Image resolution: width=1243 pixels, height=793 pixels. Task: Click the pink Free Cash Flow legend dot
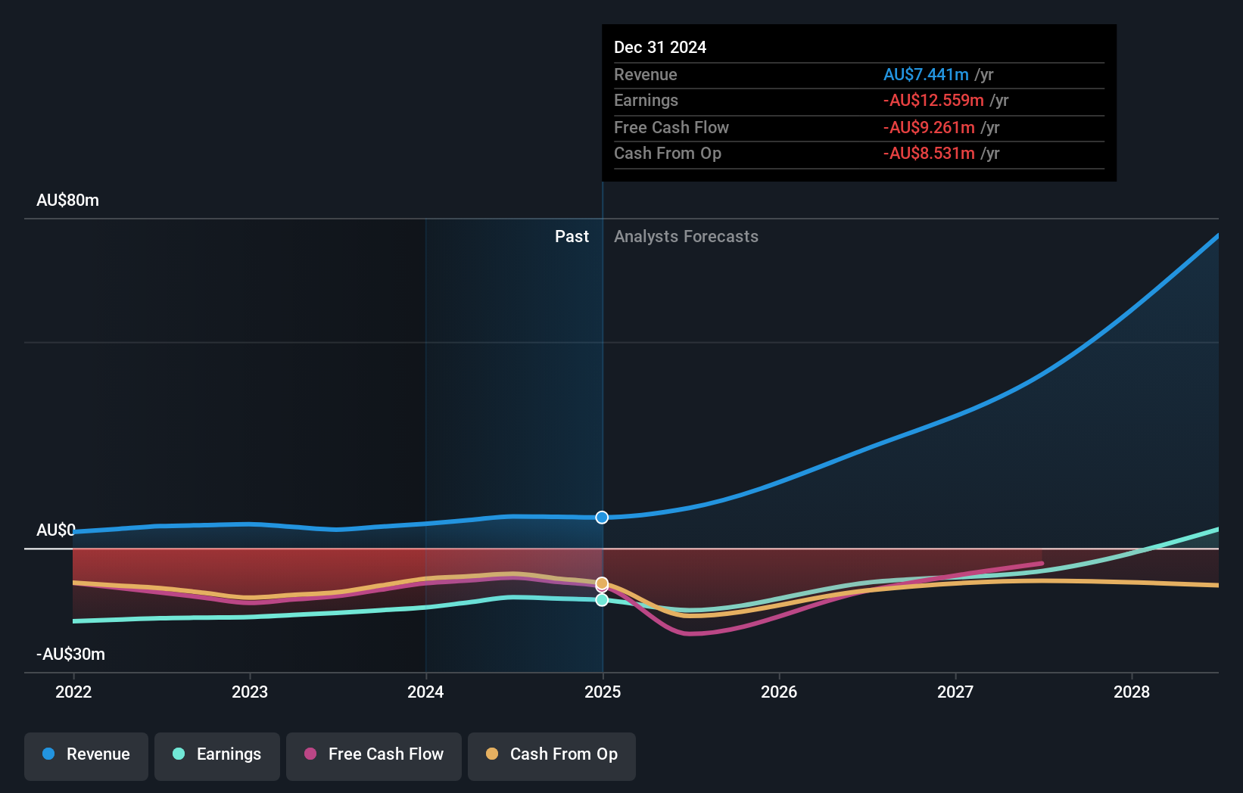(x=310, y=754)
